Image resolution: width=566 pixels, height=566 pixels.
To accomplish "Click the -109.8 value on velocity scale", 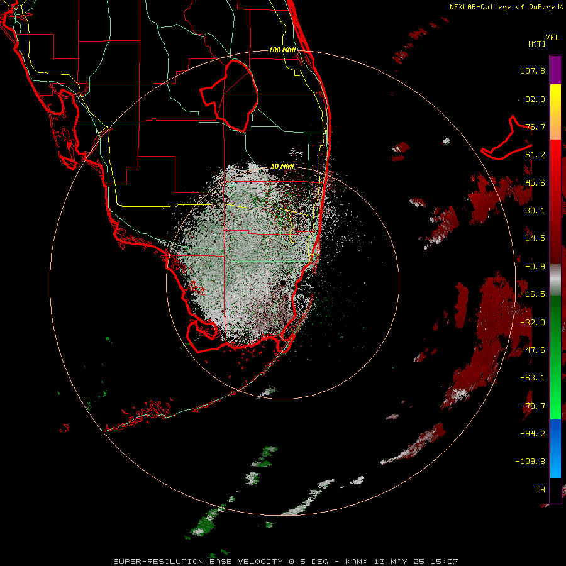I will pyautogui.click(x=531, y=462).
